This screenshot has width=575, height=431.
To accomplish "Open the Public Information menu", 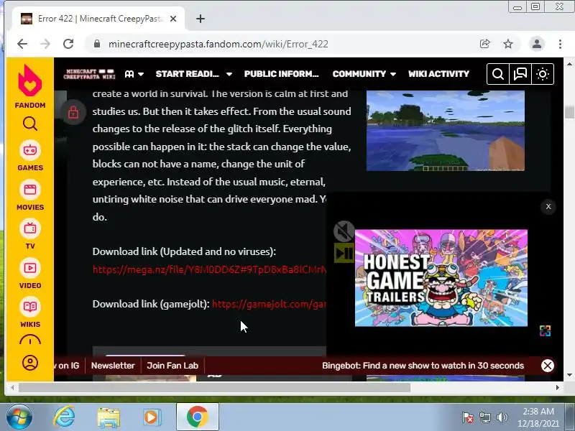I will 281,74.
